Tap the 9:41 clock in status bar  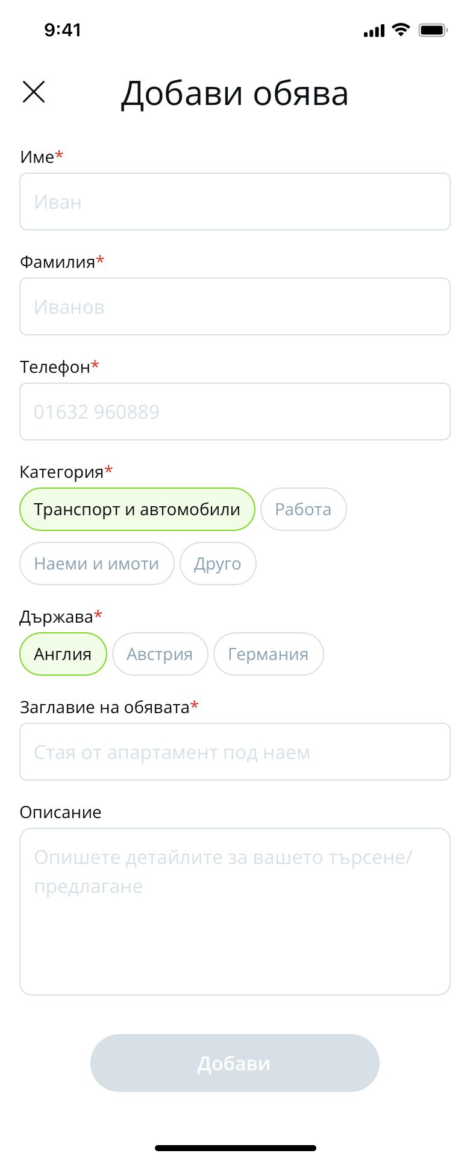click(63, 30)
